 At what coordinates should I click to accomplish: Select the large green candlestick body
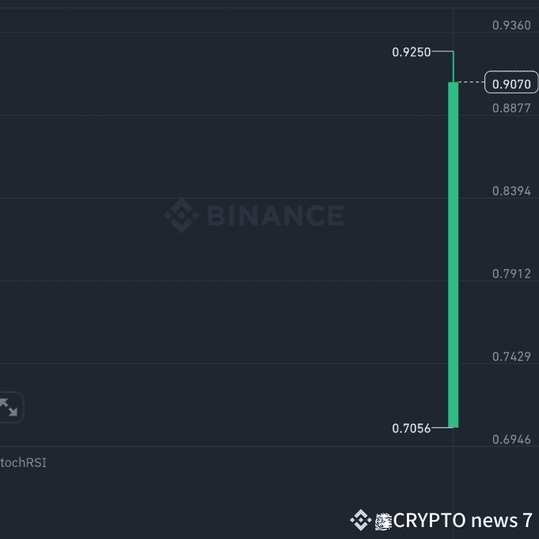pyautogui.click(x=453, y=255)
